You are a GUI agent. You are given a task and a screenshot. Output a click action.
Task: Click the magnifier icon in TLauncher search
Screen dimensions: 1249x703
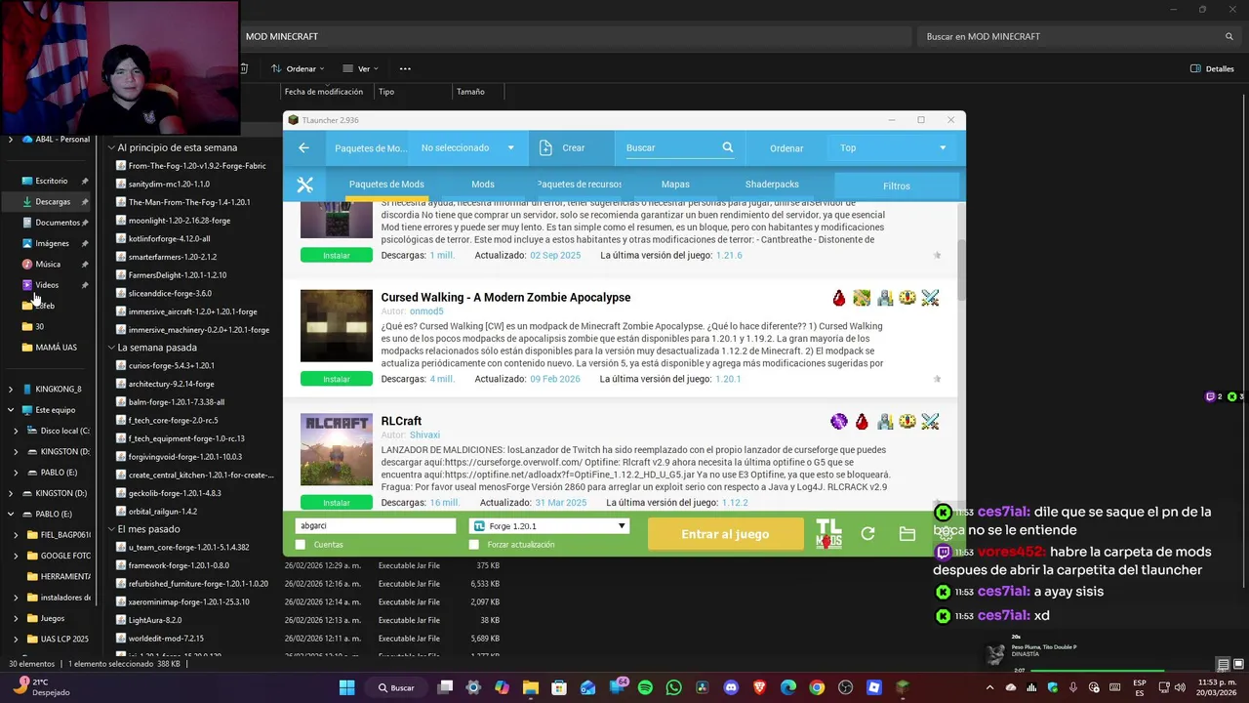[727, 147]
